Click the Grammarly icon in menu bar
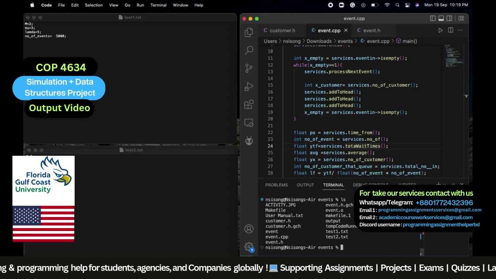 (x=352, y=5)
